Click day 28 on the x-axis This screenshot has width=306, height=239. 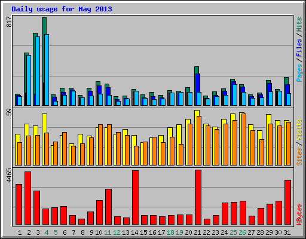pos(260,232)
